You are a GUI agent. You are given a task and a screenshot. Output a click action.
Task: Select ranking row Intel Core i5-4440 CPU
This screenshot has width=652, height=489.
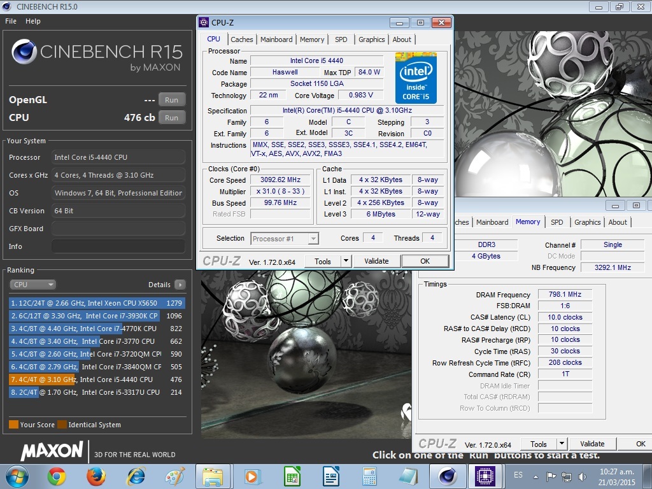97,379
